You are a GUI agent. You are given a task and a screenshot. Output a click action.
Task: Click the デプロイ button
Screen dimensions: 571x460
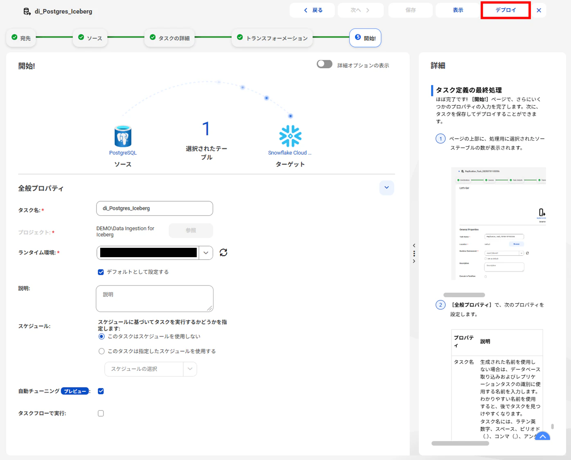(x=506, y=10)
